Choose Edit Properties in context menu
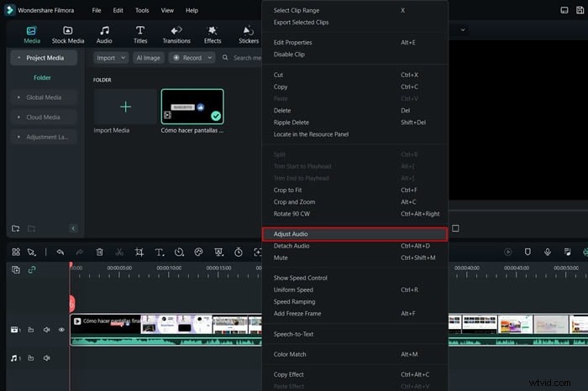 354,43
